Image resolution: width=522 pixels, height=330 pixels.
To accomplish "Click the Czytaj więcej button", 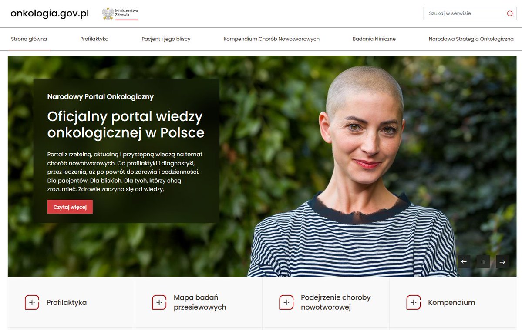I will click(x=70, y=207).
